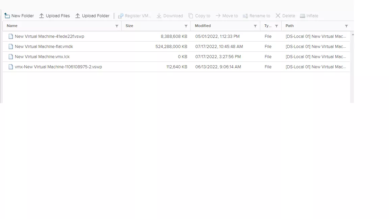Screen dimensions: 389x219
Task: Click the Inflate disk icon
Action: click(303, 16)
